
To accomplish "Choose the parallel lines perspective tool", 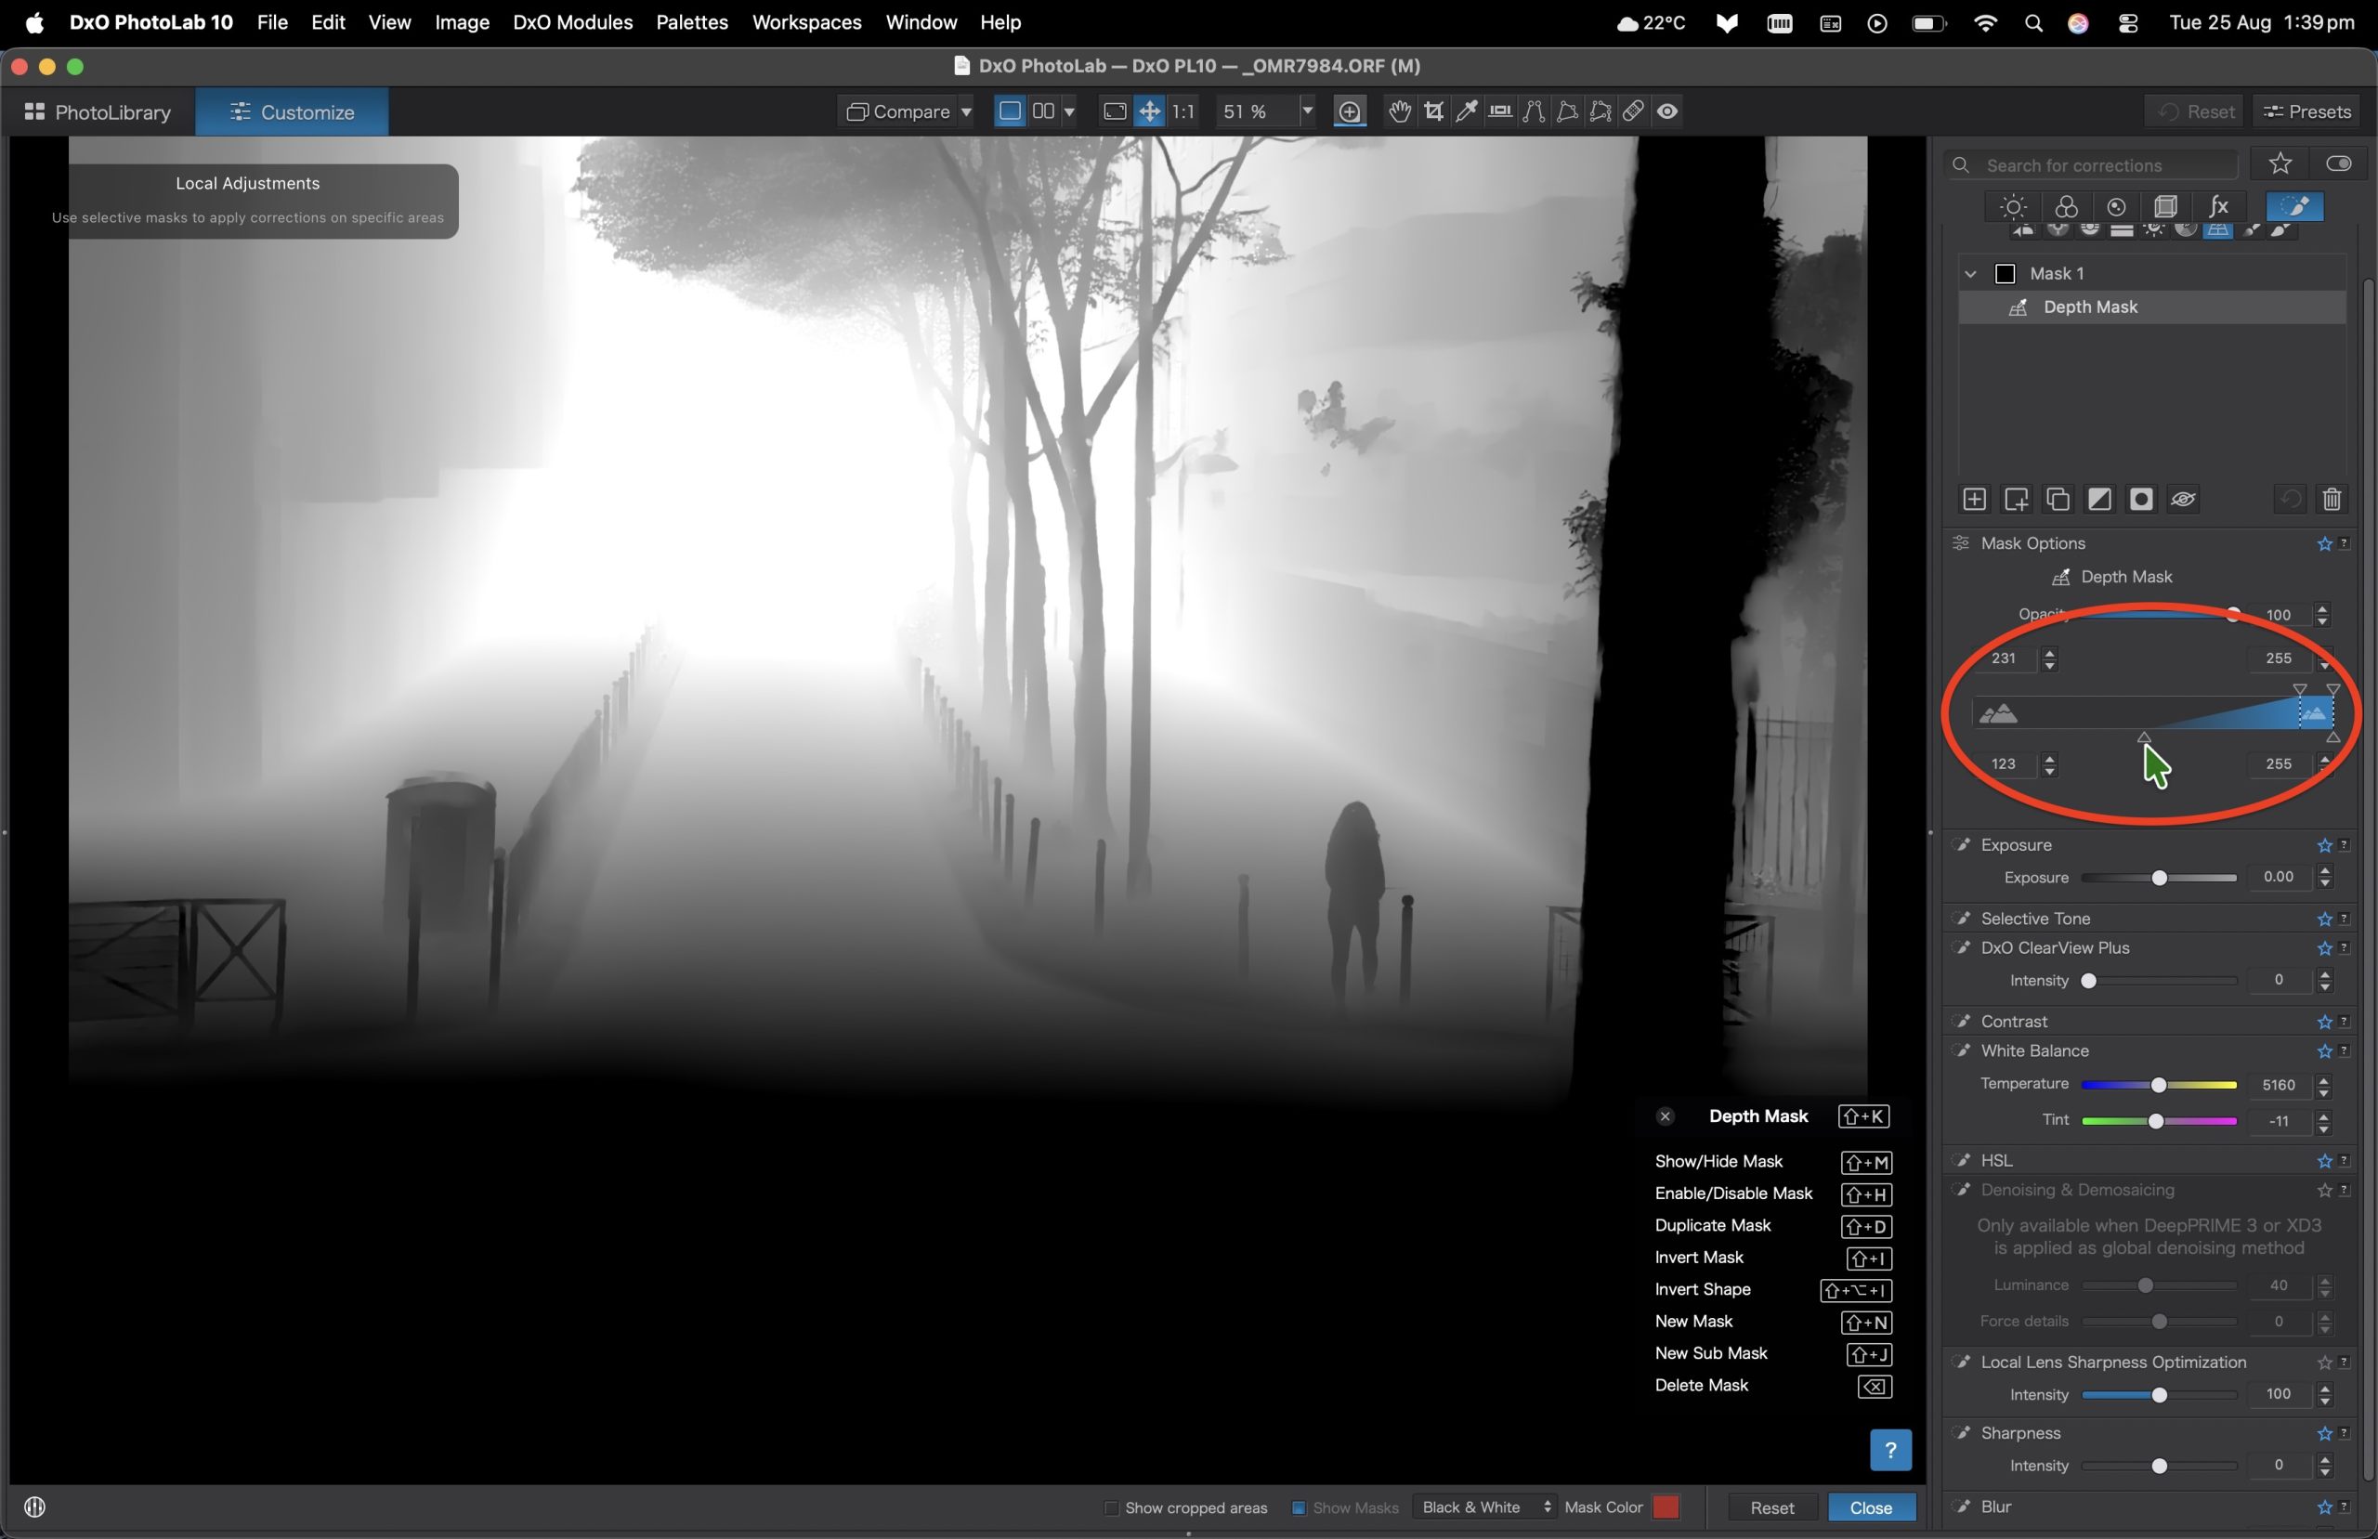I will pyautogui.click(x=1534, y=112).
